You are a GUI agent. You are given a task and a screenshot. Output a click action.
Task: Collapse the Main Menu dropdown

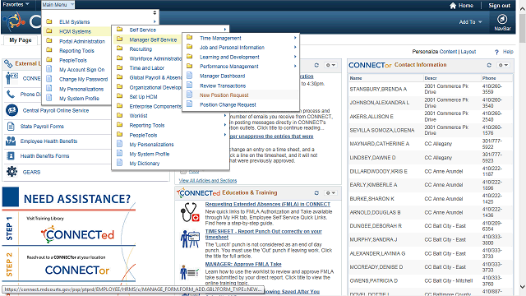(58, 5)
